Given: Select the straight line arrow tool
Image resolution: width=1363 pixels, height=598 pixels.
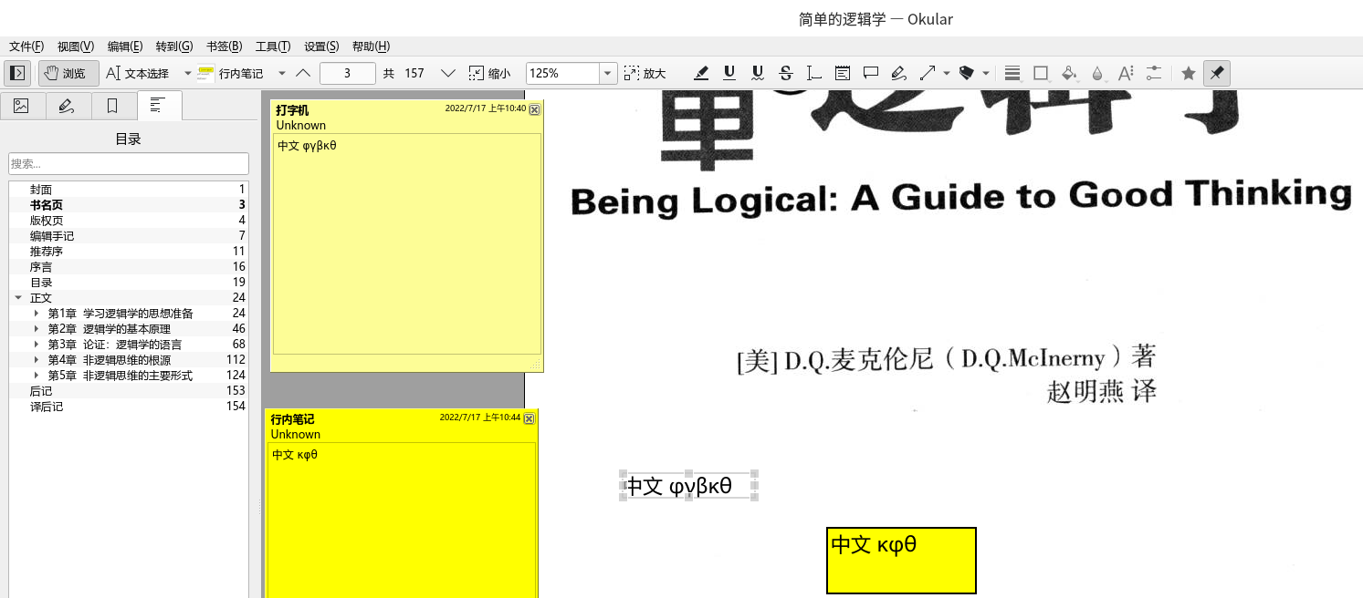Looking at the screenshot, I should point(928,73).
